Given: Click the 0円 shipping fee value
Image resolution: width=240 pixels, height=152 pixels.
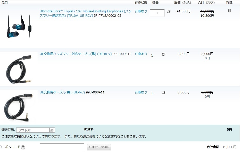Looking at the screenshot, I should click(229, 130).
